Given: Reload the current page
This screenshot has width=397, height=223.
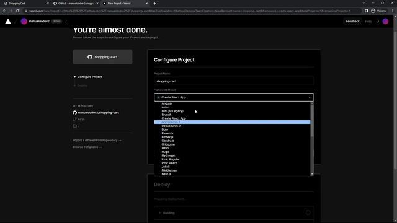Looking at the screenshot, I should (x=18, y=11).
